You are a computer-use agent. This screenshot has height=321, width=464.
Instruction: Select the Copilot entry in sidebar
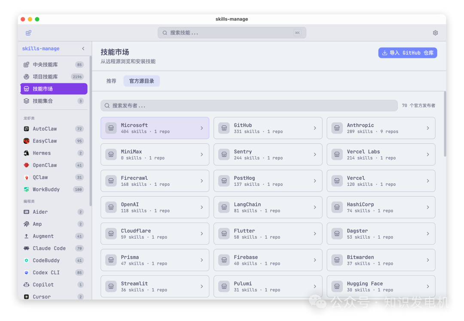click(x=27, y=285)
